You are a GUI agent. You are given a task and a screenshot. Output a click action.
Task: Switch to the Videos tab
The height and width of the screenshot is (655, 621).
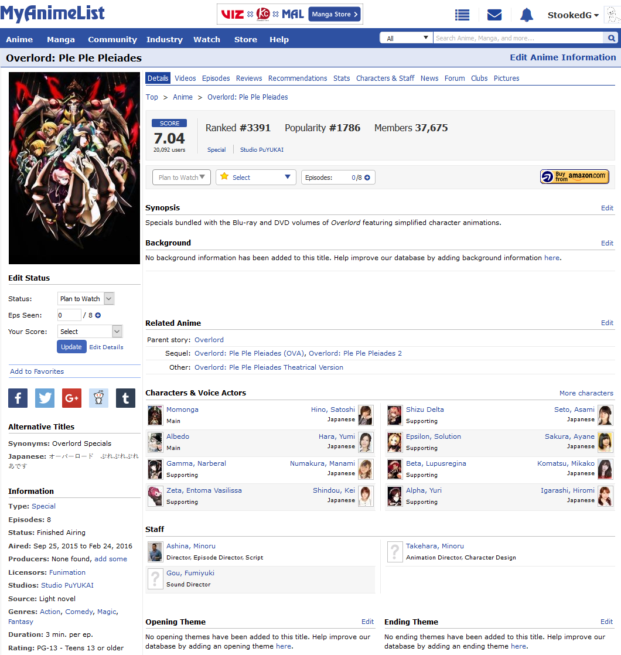click(186, 78)
